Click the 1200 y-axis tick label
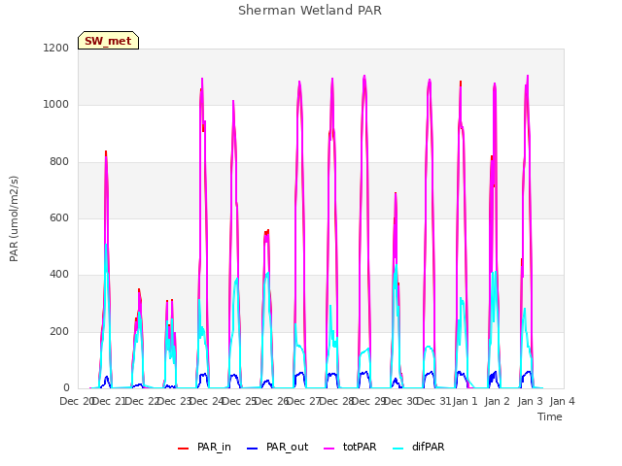Viewport: 622px width, 466px height. [56, 48]
